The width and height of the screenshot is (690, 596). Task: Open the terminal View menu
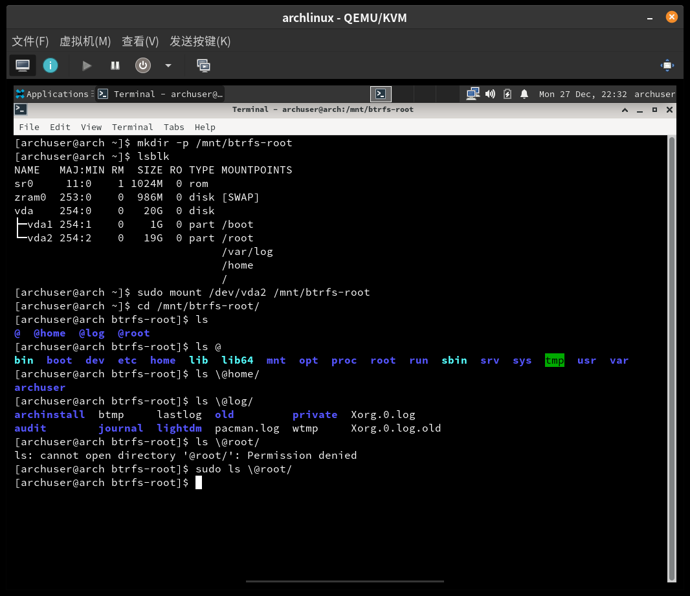(91, 127)
